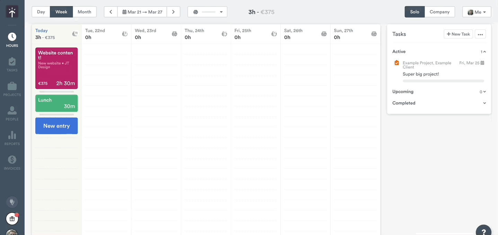Screen dimensions: 498x235
Task: Switch view to Company mode
Action: tap(440, 11)
